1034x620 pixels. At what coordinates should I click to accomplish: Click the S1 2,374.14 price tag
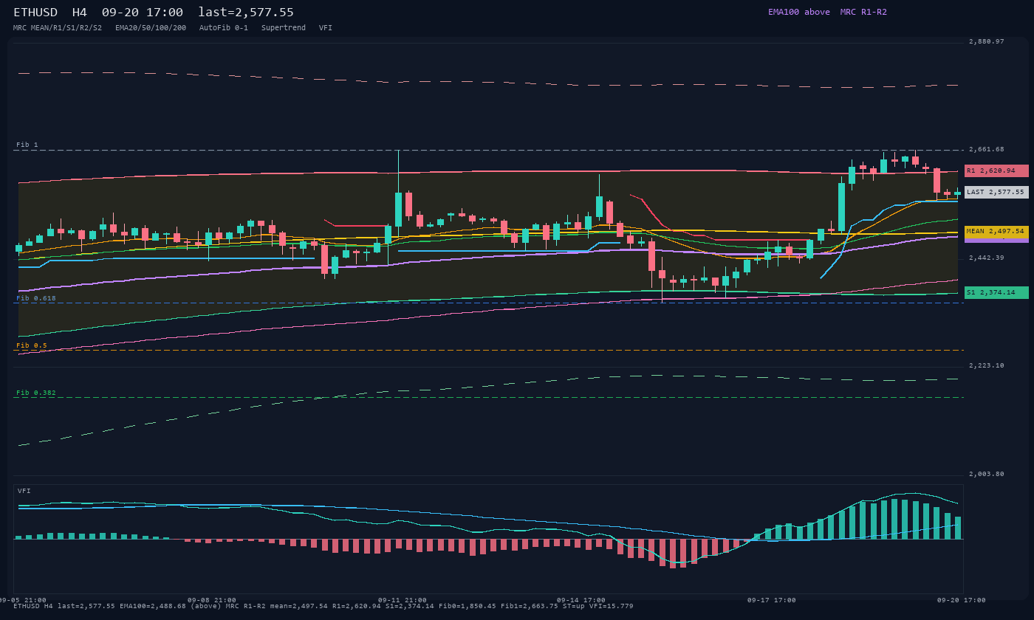tap(996, 292)
